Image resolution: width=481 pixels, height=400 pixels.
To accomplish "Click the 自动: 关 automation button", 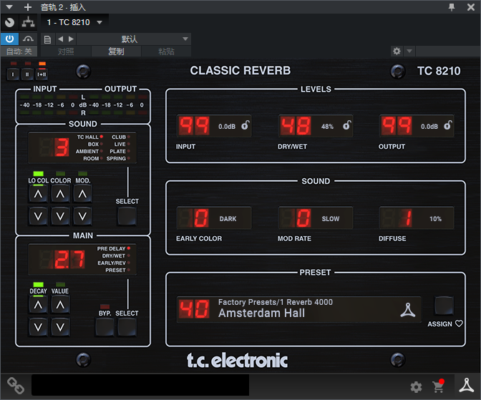I will coord(19,52).
